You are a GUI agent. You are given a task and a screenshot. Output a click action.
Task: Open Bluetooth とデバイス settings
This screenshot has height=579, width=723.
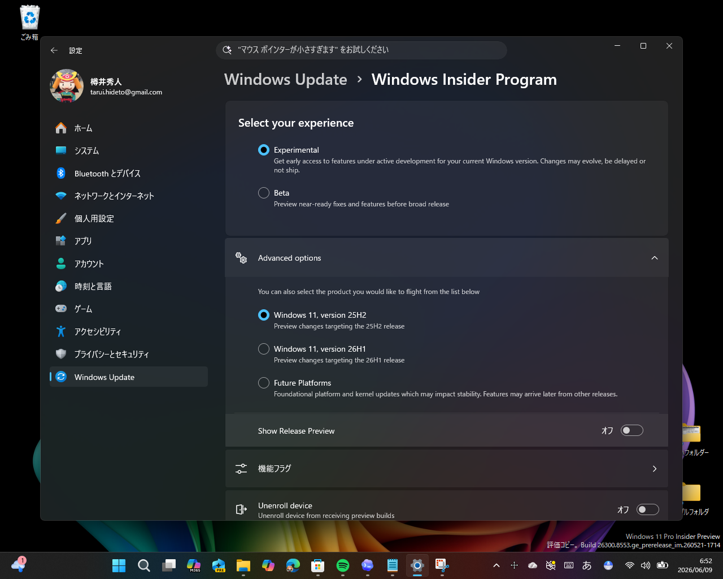[129, 174]
